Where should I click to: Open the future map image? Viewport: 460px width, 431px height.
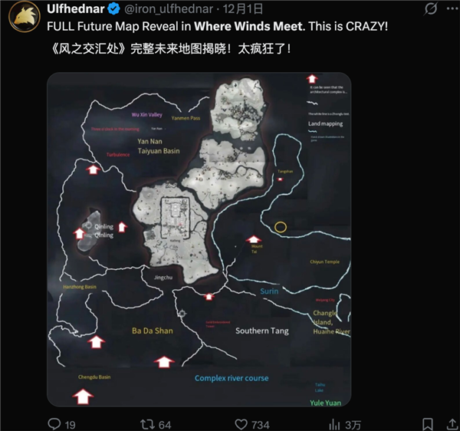coord(199,239)
